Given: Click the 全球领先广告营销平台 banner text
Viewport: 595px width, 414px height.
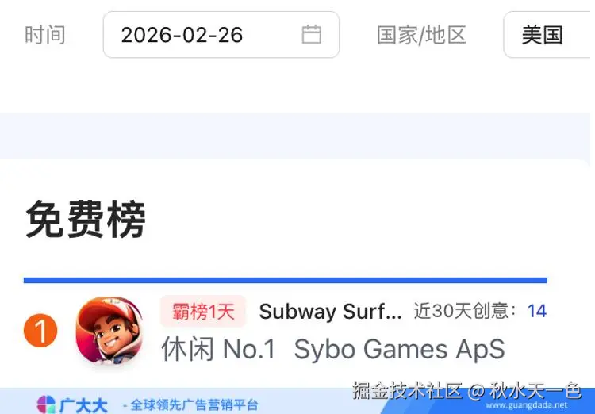Looking at the screenshot, I should [x=194, y=405].
